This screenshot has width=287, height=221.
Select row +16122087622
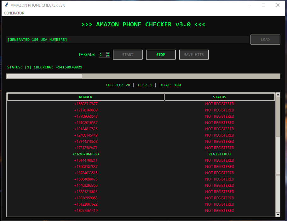[x=141, y=204]
